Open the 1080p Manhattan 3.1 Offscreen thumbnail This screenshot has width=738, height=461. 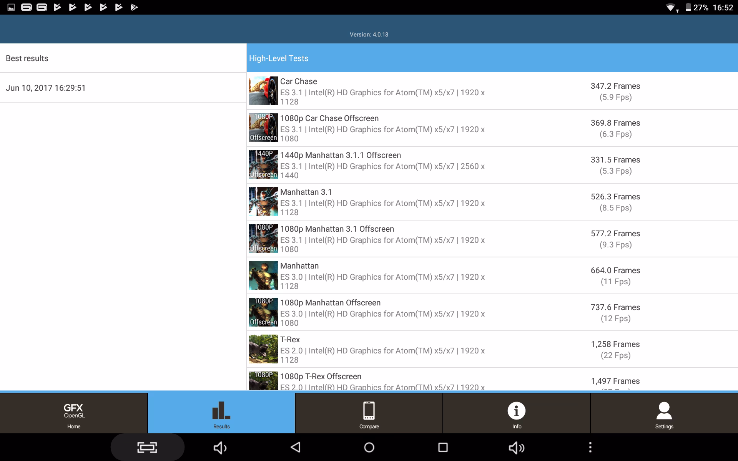(263, 239)
